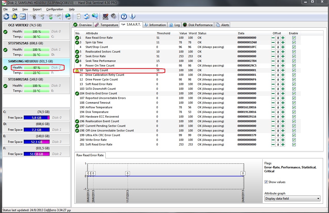The height and width of the screenshot is (213, 329).
Task: Toggle Enable checkbox for Reallocated Sectors Count
Action: click(294, 52)
